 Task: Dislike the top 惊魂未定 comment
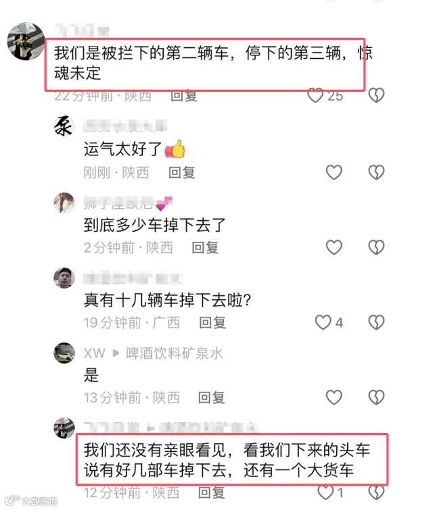376,95
